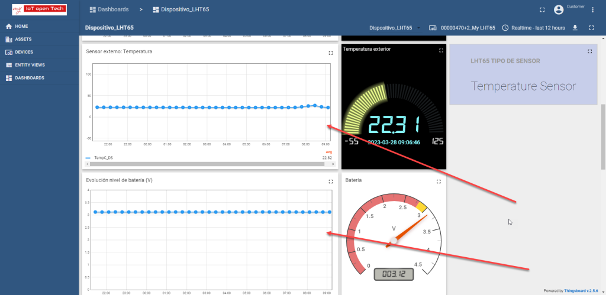Open Devices section in sidebar
Screen dimensions: 606x295
[x=24, y=52]
